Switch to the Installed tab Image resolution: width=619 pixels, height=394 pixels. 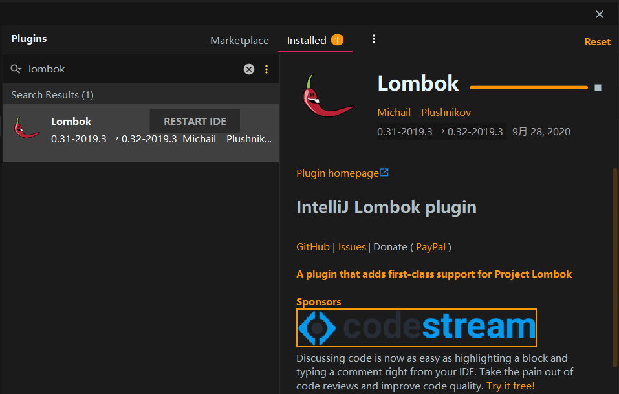(307, 41)
